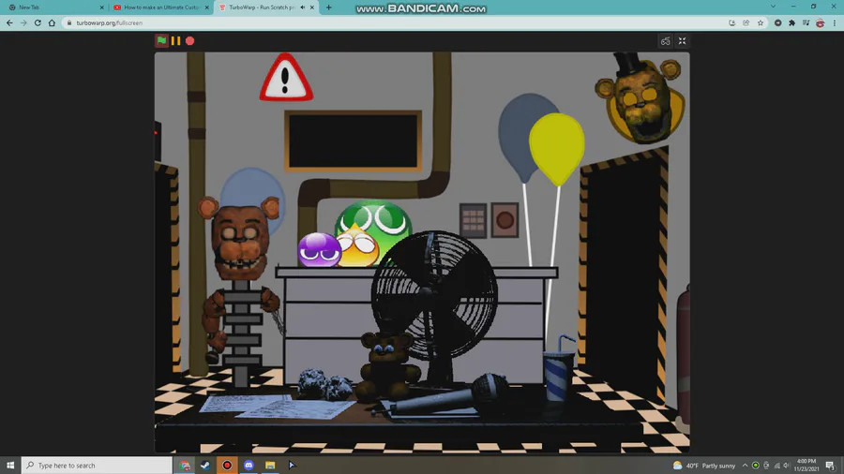Go back in browser history
Image resolution: width=844 pixels, height=474 pixels.
9,23
